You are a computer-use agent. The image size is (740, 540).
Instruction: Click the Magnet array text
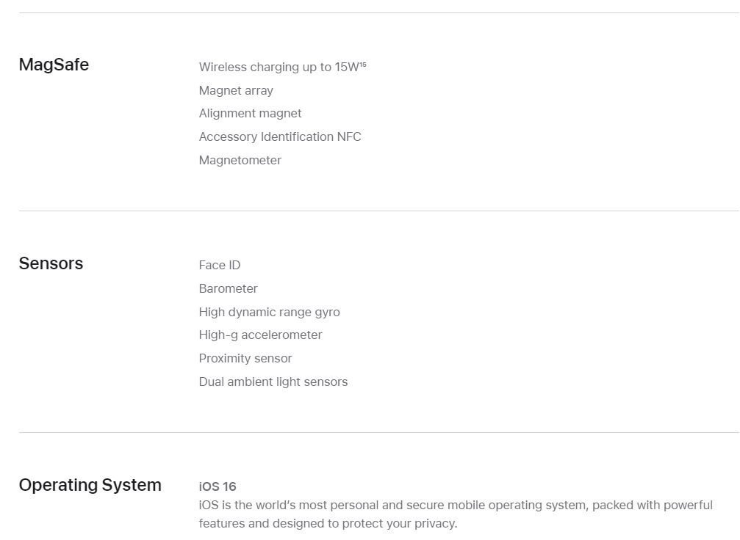tap(236, 90)
